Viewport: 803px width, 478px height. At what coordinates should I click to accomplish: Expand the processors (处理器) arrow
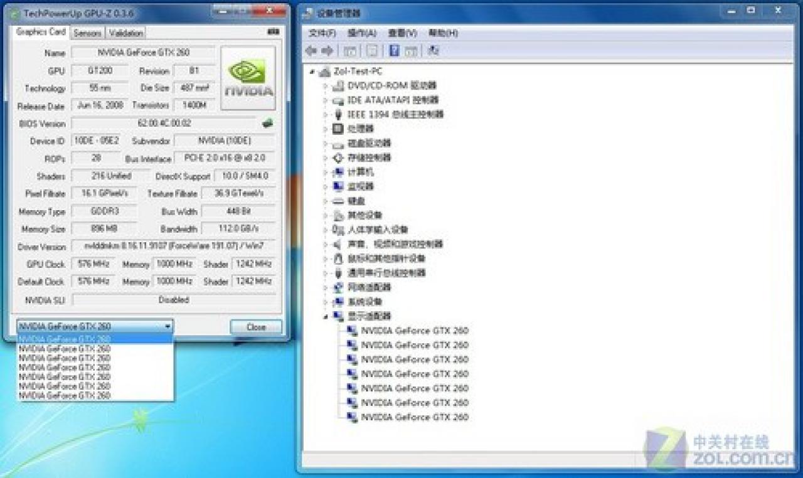point(326,129)
